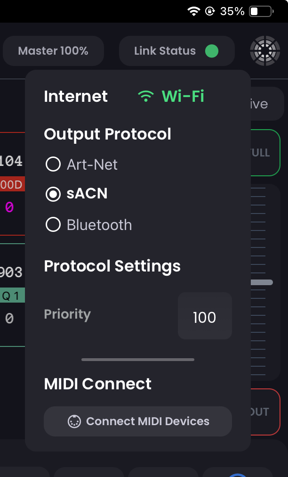This screenshot has width=288, height=477.
Task: Select the sACN output protocol
Action: click(53, 194)
